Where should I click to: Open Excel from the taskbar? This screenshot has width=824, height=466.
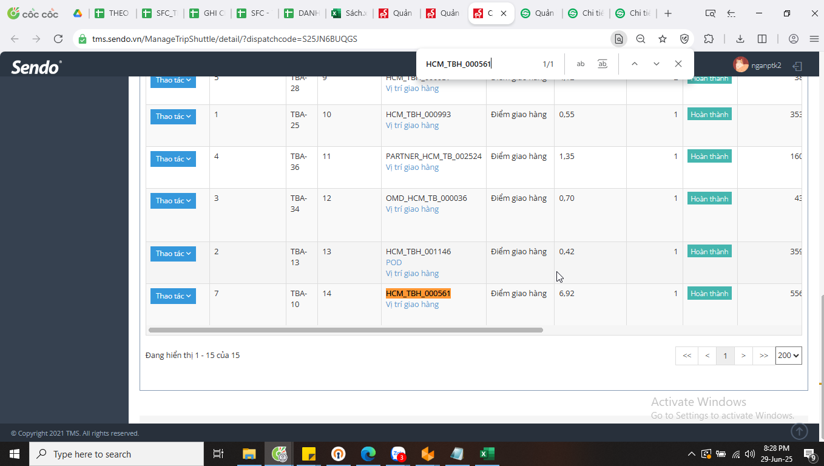pos(487,454)
